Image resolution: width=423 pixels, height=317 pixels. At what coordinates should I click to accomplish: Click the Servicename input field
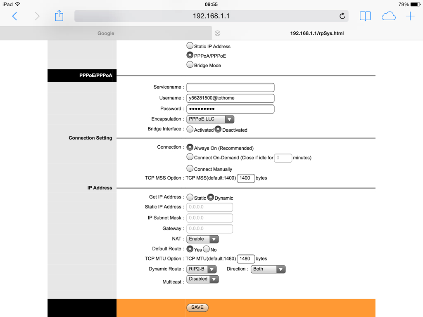231,88
